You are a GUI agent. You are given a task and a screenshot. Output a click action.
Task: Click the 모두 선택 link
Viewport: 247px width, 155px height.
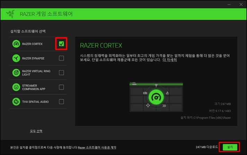pos(36,131)
